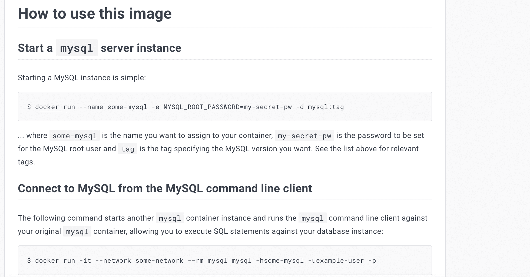Click "--network" flag in the second code block
This screenshot has width=530, height=277.
tap(113, 261)
